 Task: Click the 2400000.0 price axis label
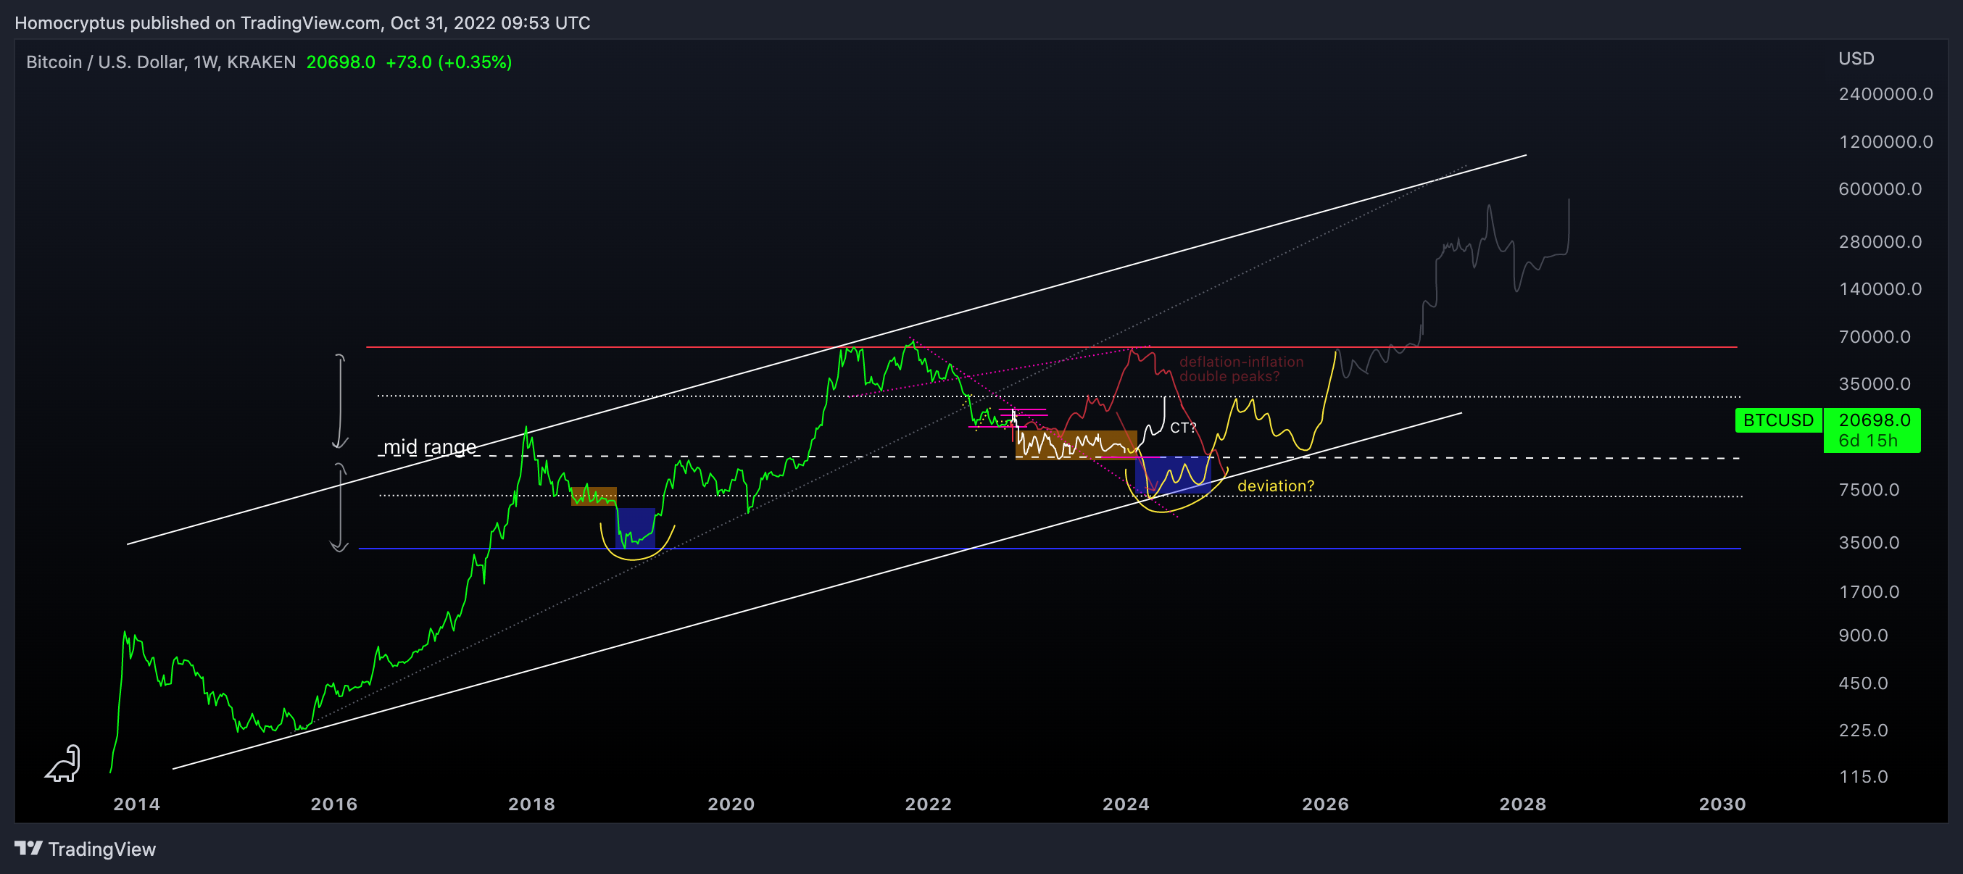click(x=1885, y=94)
